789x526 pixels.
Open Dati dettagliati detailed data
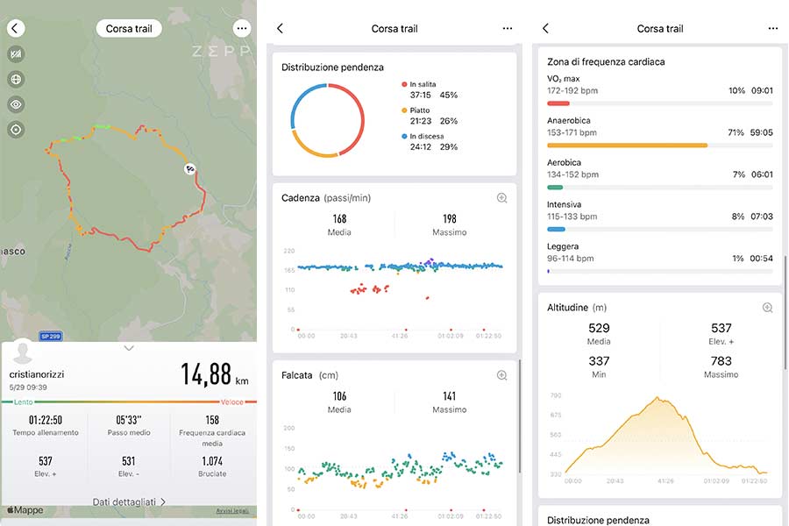point(129,502)
